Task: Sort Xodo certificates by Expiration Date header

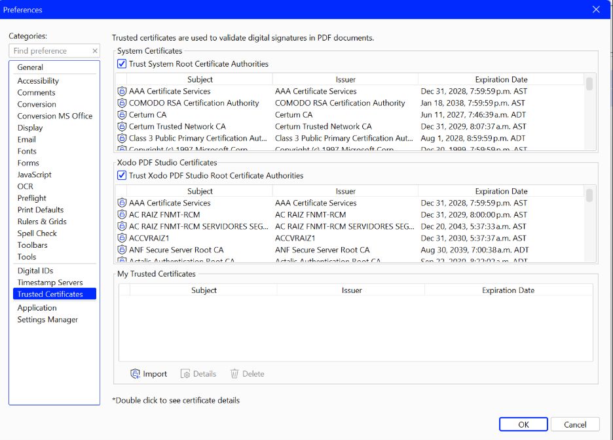Action: click(x=501, y=191)
